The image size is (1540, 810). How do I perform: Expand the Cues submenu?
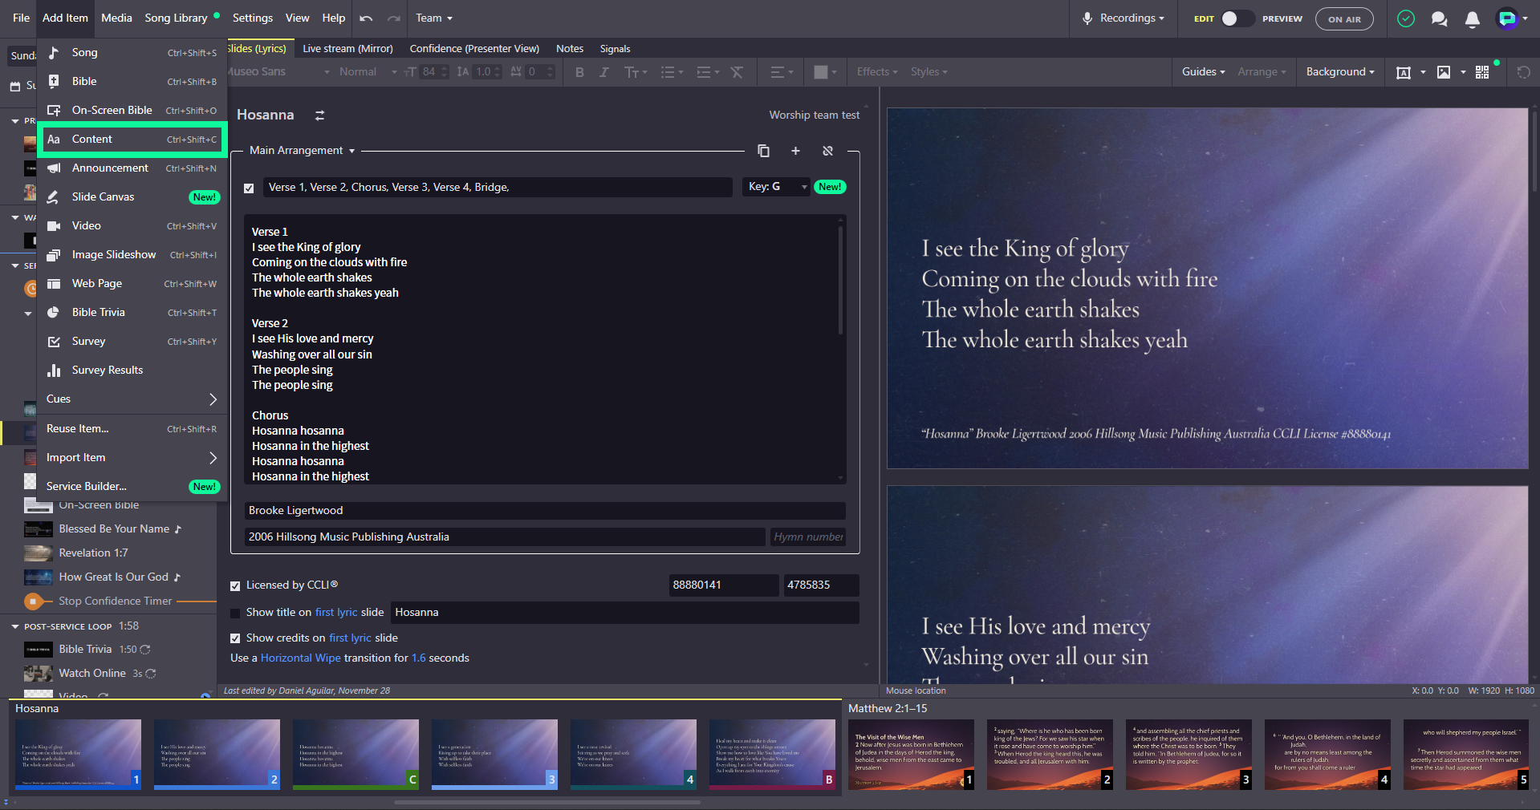click(132, 399)
